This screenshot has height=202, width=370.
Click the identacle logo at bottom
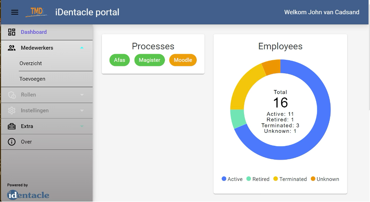pyautogui.click(x=28, y=195)
